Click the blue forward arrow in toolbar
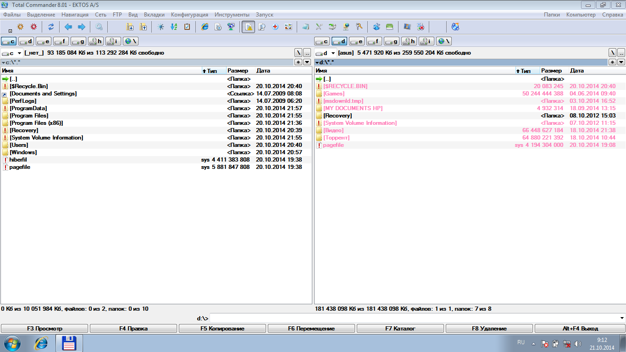Image resolution: width=626 pixels, height=352 pixels. [81, 27]
